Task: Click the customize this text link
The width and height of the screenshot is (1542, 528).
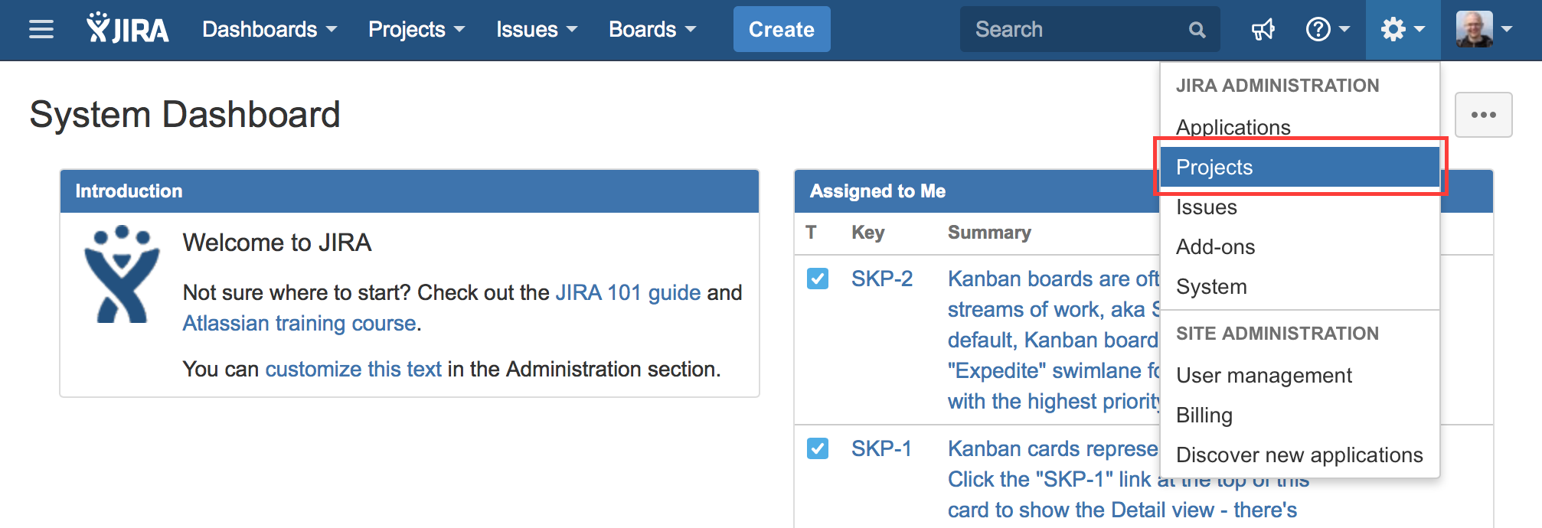Action: [x=353, y=369]
